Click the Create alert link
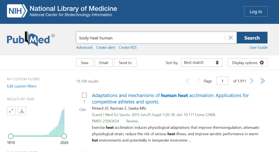279x152 pixels. [105, 47]
